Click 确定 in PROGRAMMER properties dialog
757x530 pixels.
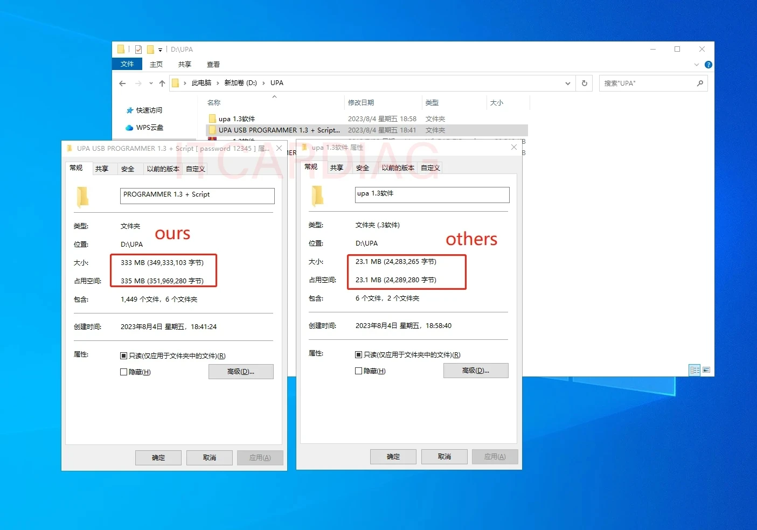tap(158, 458)
